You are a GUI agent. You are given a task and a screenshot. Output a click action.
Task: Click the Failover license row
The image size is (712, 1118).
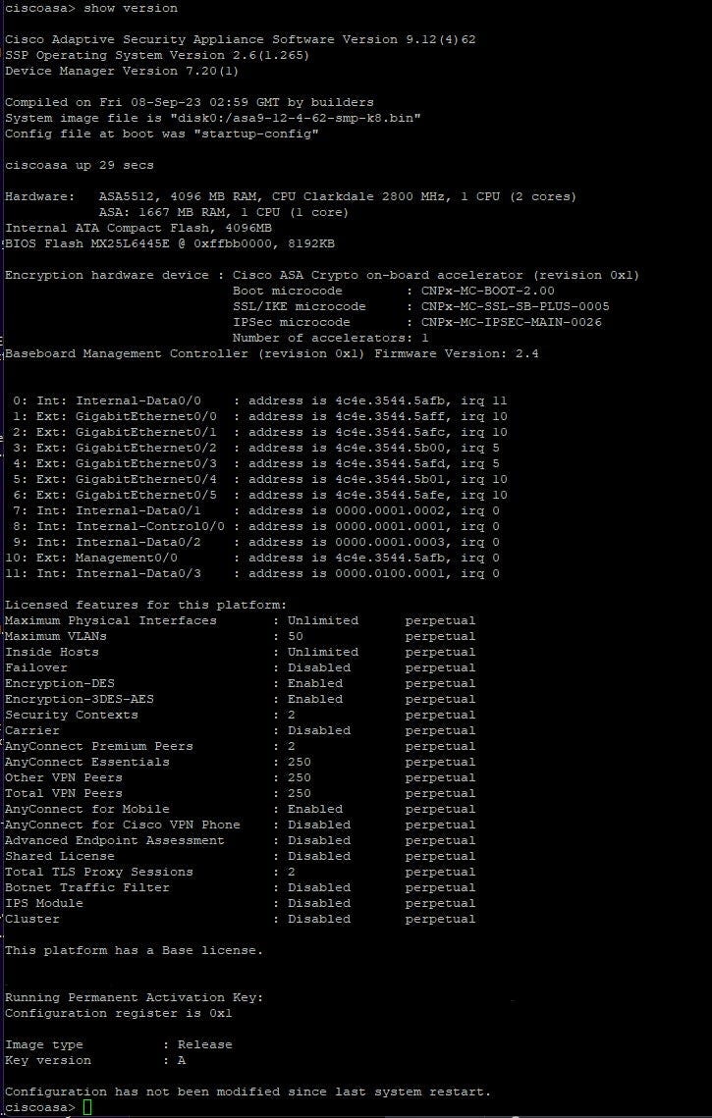tap(241, 667)
